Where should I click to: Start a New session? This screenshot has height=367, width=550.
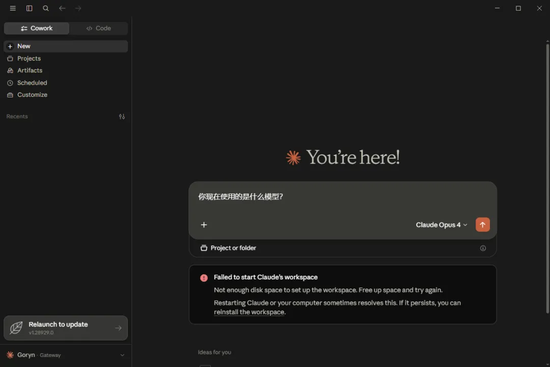(66, 46)
